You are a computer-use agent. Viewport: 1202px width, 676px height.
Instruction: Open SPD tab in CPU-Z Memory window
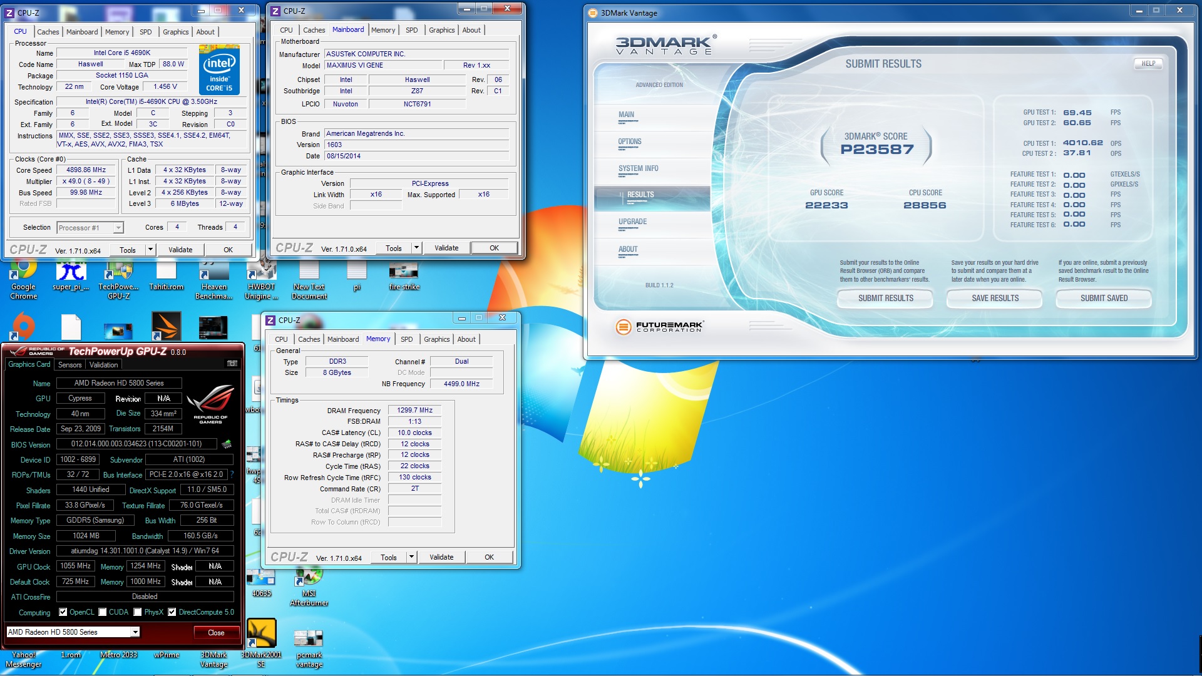click(x=406, y=339)
